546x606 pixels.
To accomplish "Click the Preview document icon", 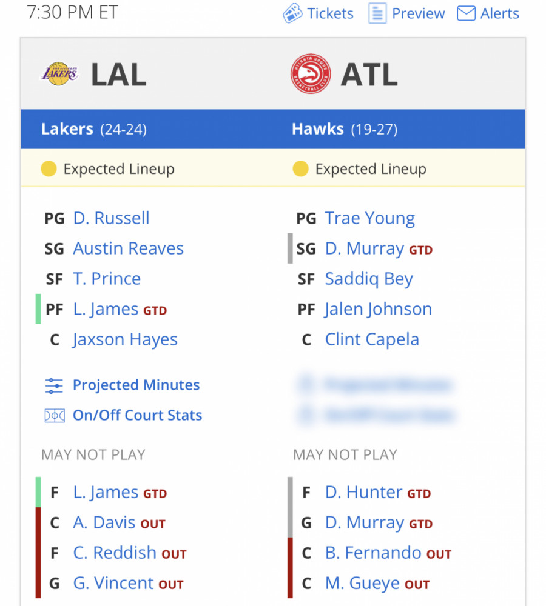I will tap(377, 13).
